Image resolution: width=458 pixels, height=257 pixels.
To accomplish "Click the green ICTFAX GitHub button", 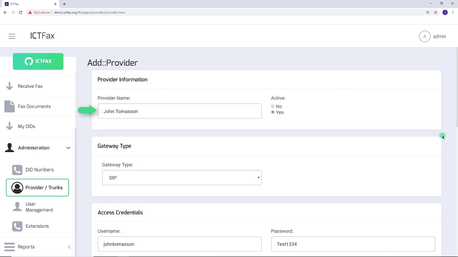I will (38, 61).
